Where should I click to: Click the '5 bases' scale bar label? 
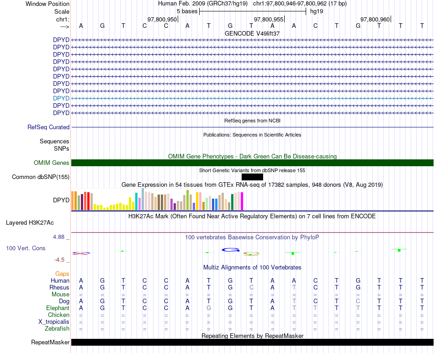click(x=187, y=11)
